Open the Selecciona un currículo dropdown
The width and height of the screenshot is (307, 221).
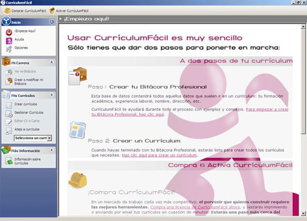(x=33, y=138)
